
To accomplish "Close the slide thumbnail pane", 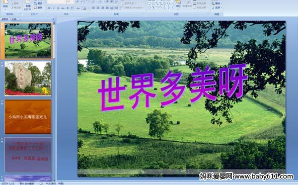I will click(54, 19).
